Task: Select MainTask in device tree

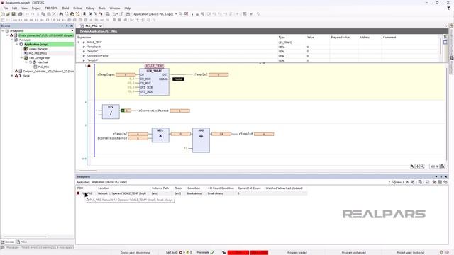Action: [x=43, y=62]
